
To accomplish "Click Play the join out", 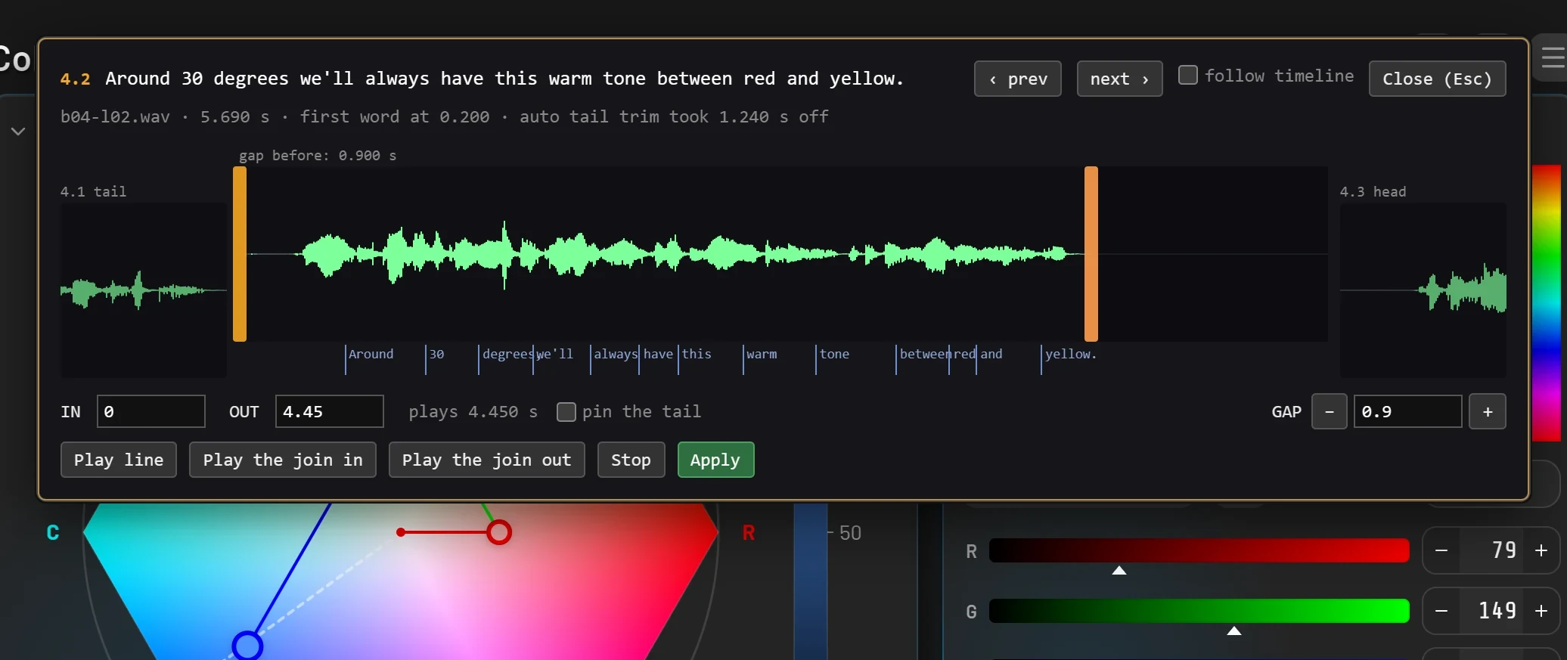I will click(487, 460).
